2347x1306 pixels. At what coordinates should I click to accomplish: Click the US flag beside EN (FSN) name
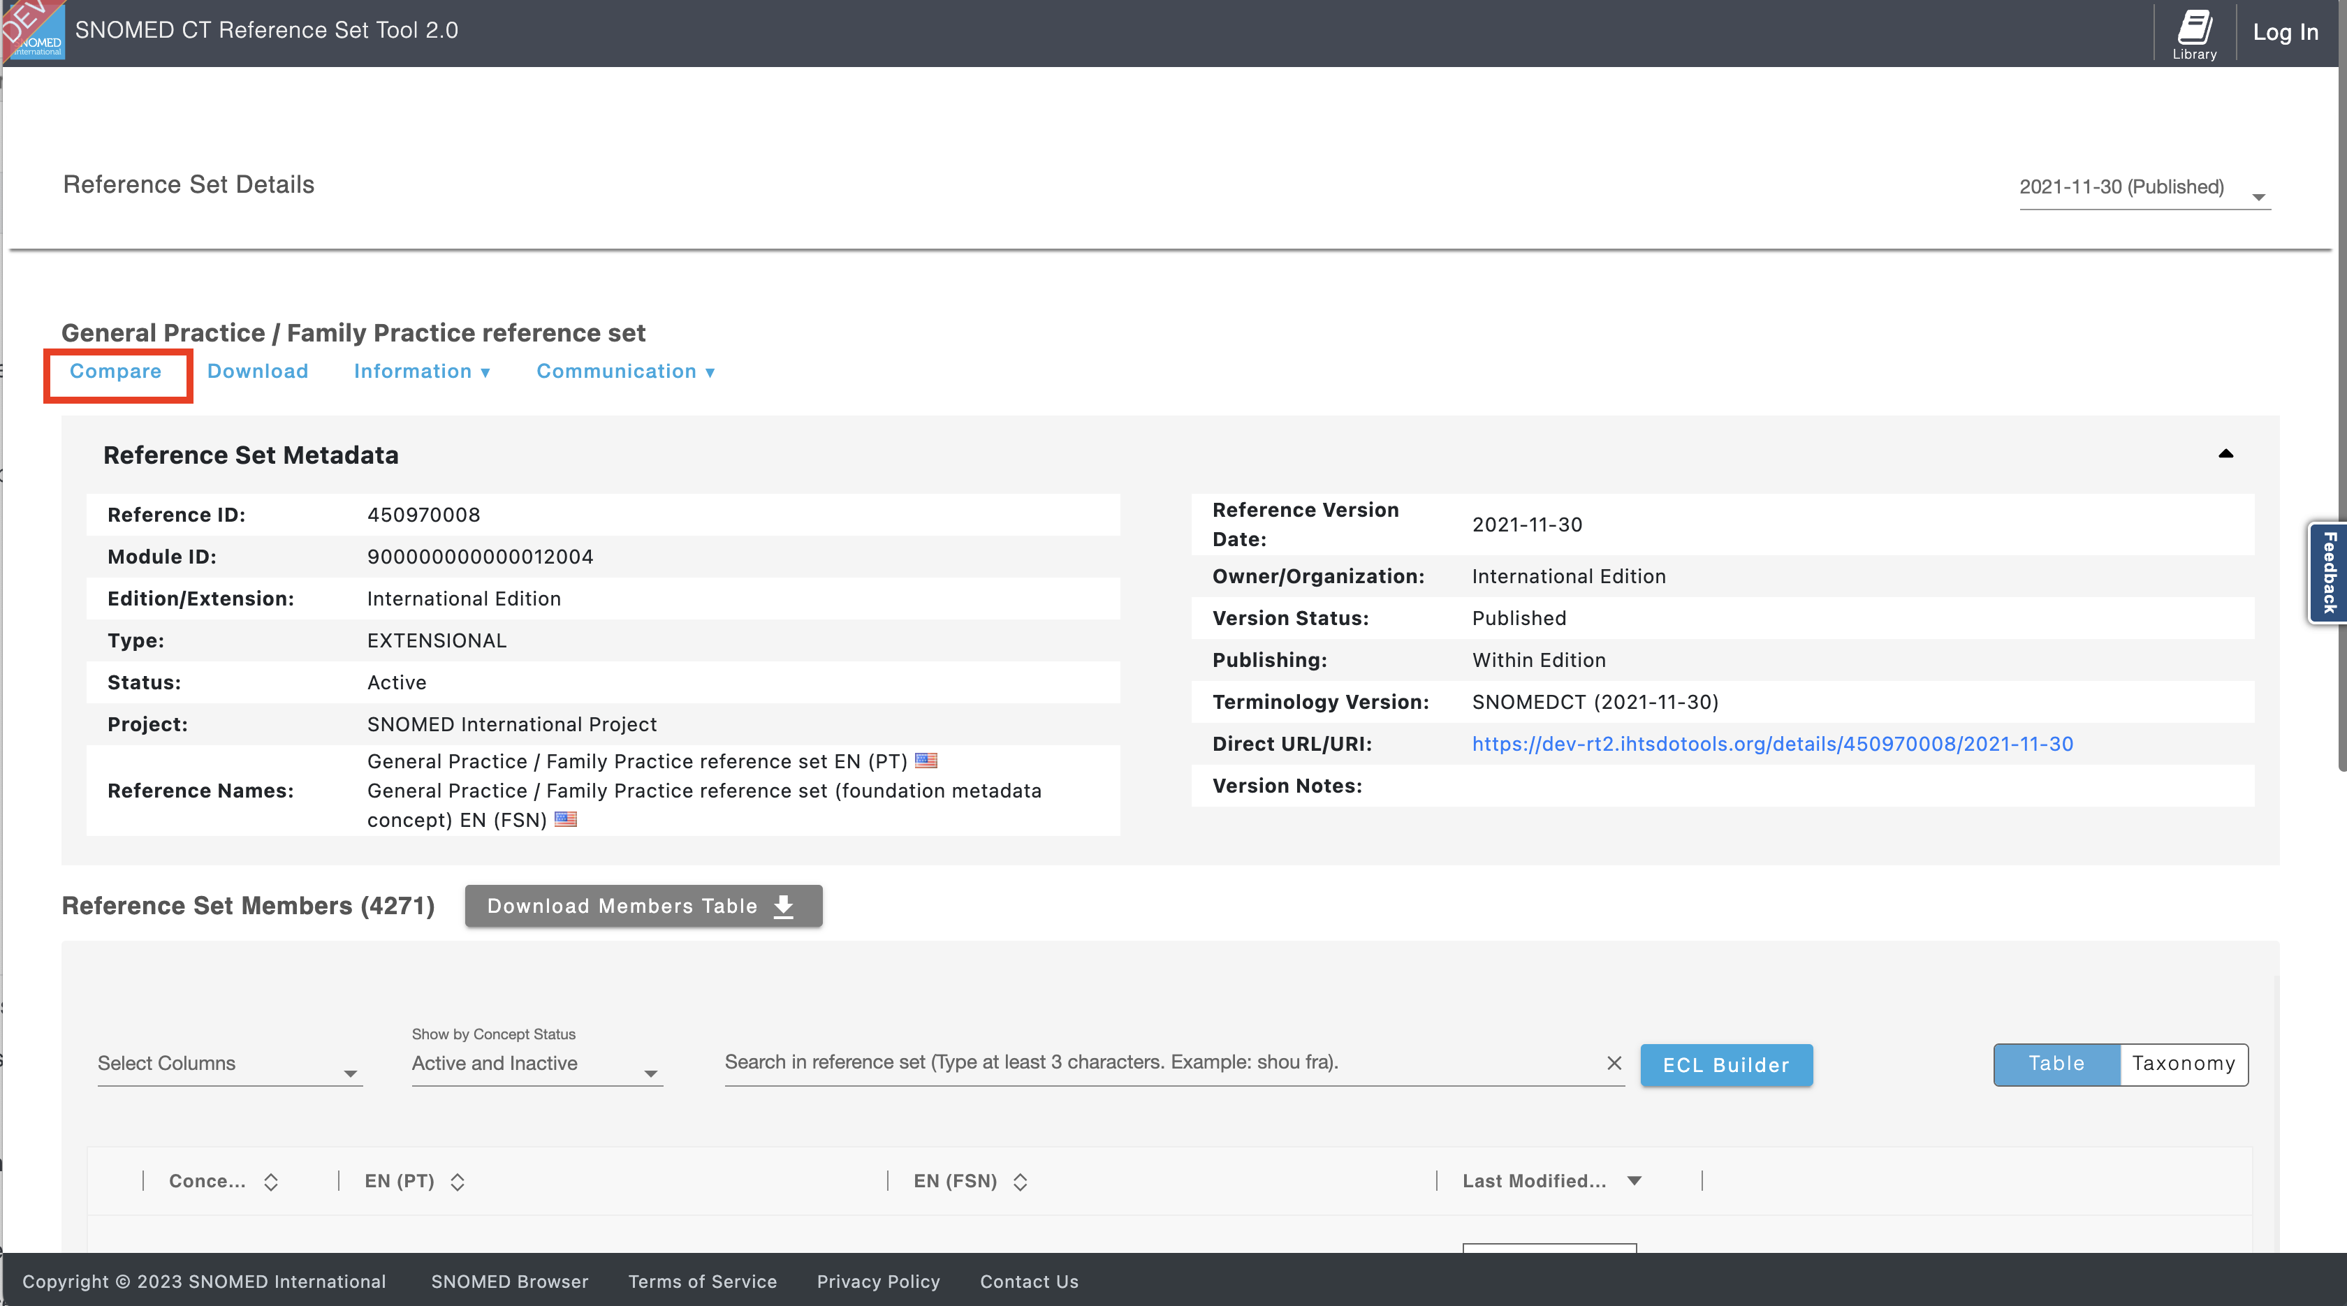pos(566,819)
